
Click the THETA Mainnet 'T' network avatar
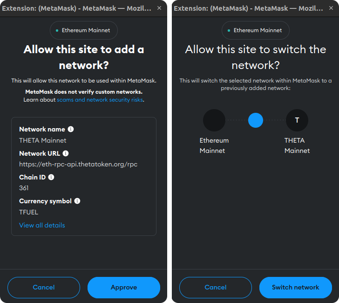[297, 120]
